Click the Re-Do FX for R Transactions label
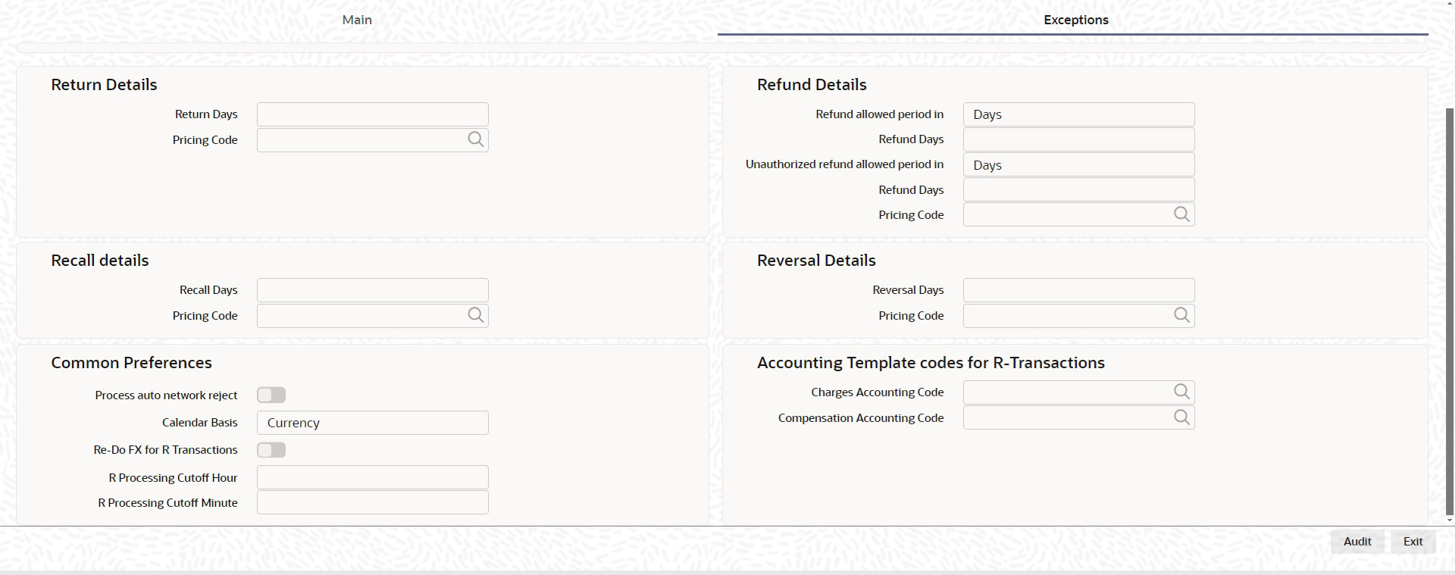The image size is (1455, 575). tap(165, 450)
